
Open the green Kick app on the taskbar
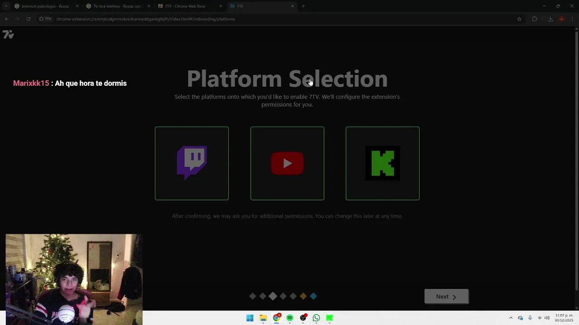[330, 318]
